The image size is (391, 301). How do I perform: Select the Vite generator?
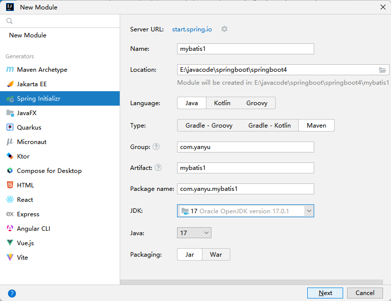click(60, 257)
